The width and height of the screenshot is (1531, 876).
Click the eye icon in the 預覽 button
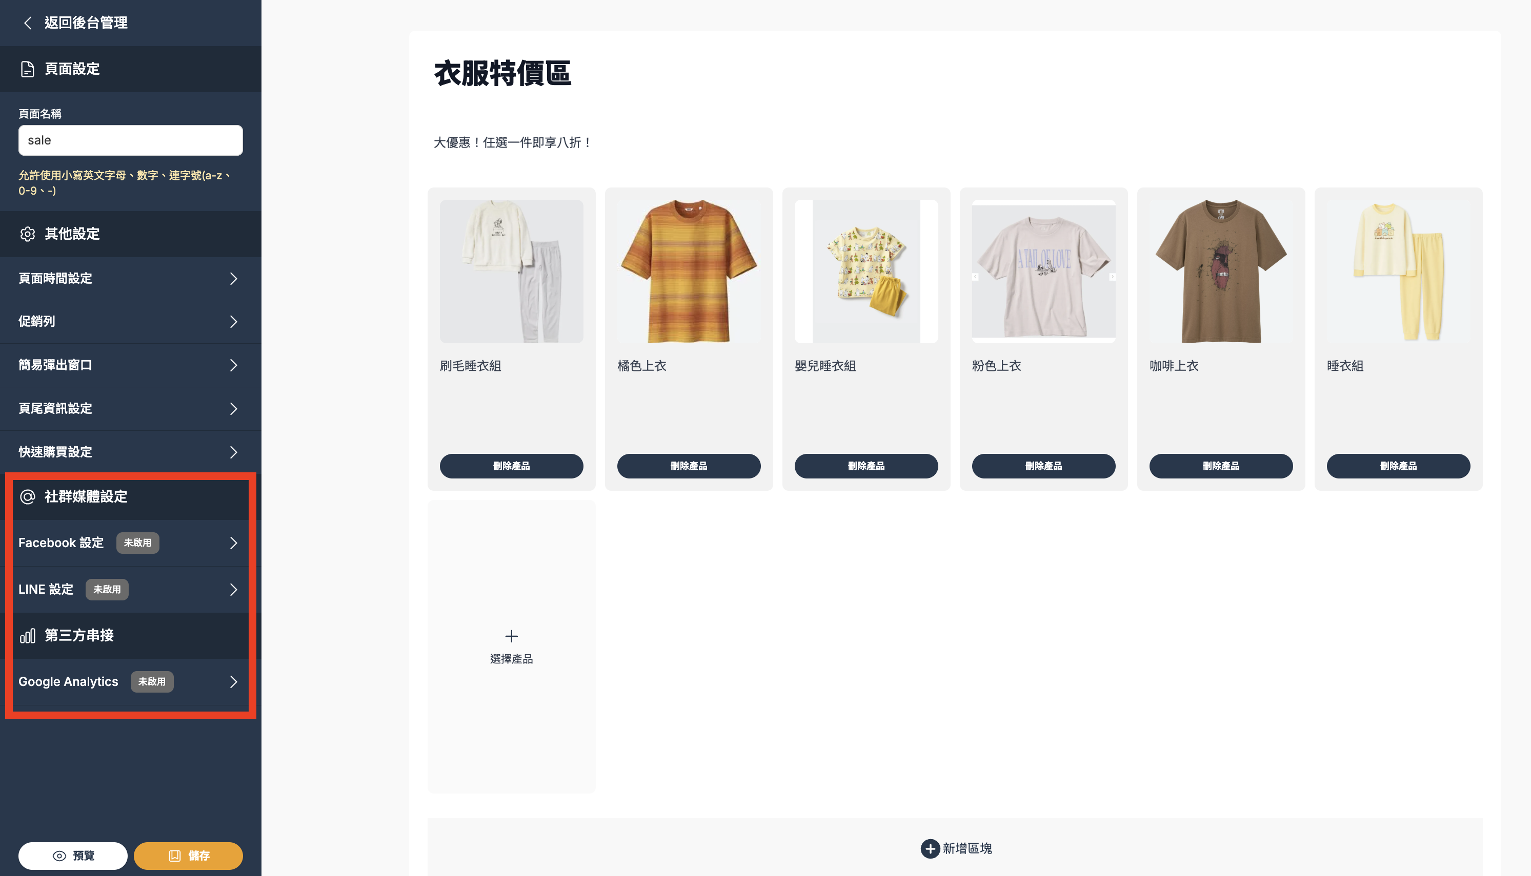tap(59, 856)
